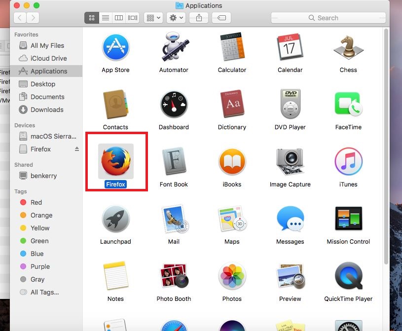402x331 pixels.
Task: Select the Contacts address book icon
Action: pos(115,104)
